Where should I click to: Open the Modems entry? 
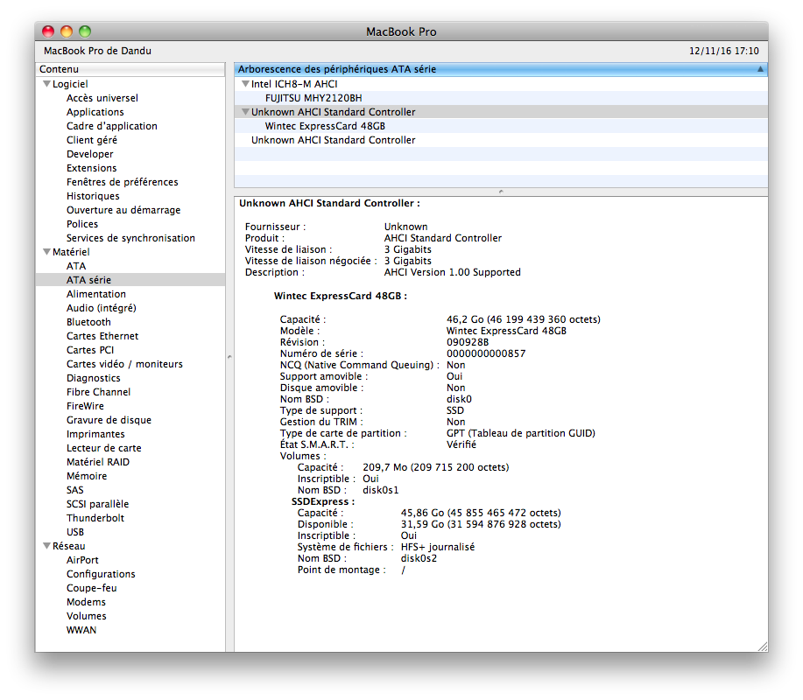pyautogui.click(x=86, y=602)
